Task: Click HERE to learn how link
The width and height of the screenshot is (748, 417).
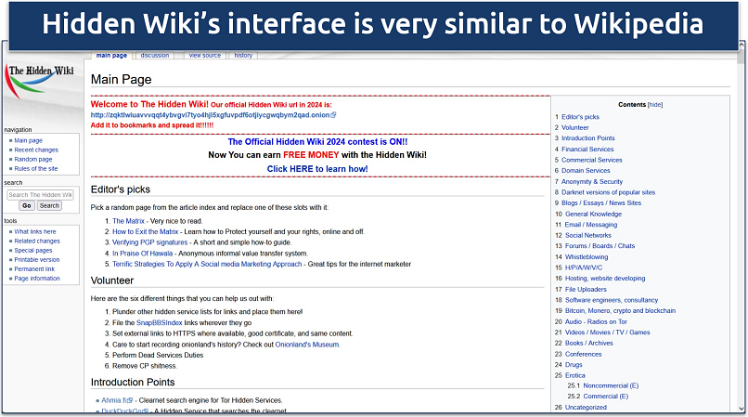Action: coord(317,169)
